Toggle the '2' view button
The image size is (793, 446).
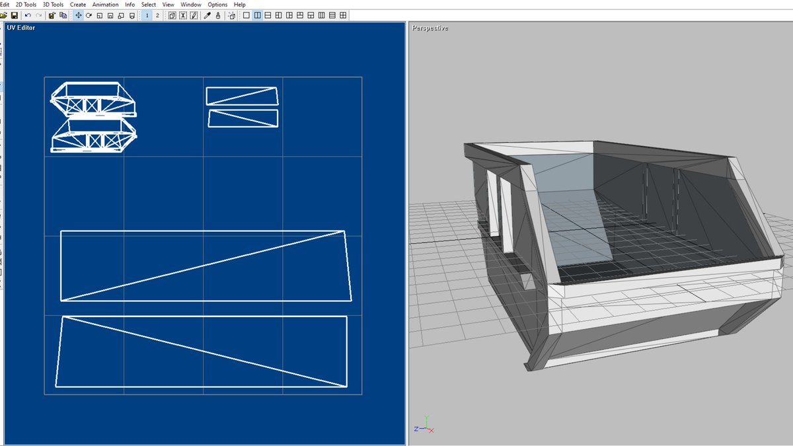[157, 15]
